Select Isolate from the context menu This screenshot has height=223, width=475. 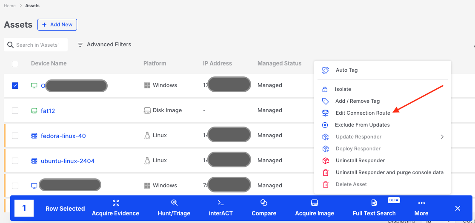(343, 89)
